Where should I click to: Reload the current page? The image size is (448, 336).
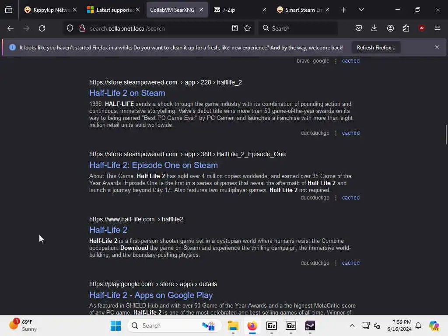click(42, 28)
